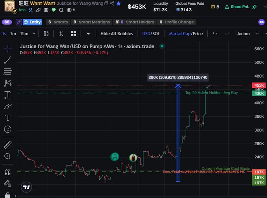Select the 1s timeframe
The height and width of the screenshot is (198, 267).
4,34
